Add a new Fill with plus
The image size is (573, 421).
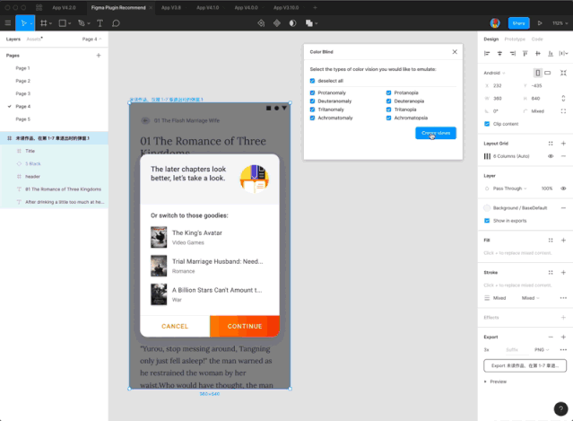point(563,240)
